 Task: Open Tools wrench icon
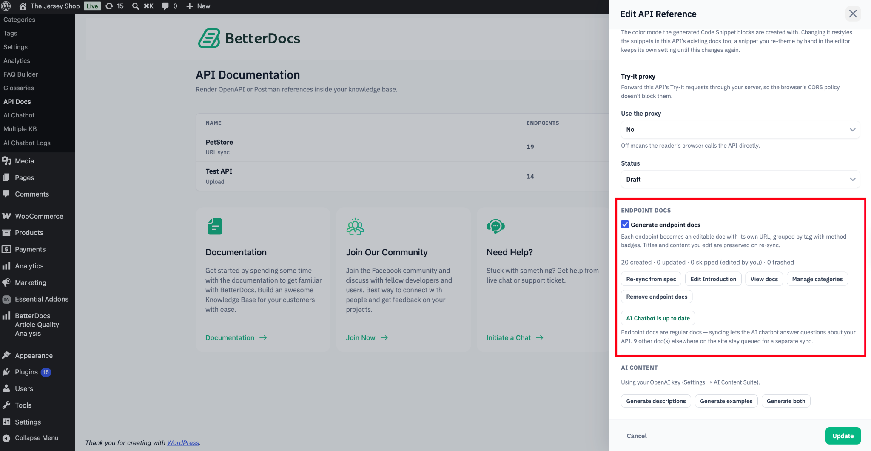pos(6,405)
